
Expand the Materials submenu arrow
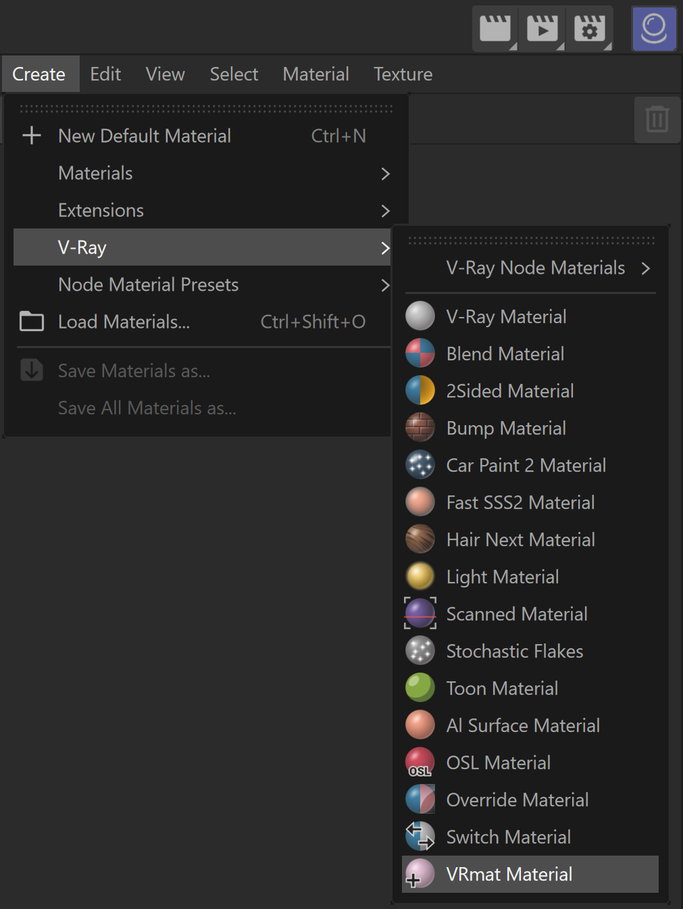click(385, 174)
